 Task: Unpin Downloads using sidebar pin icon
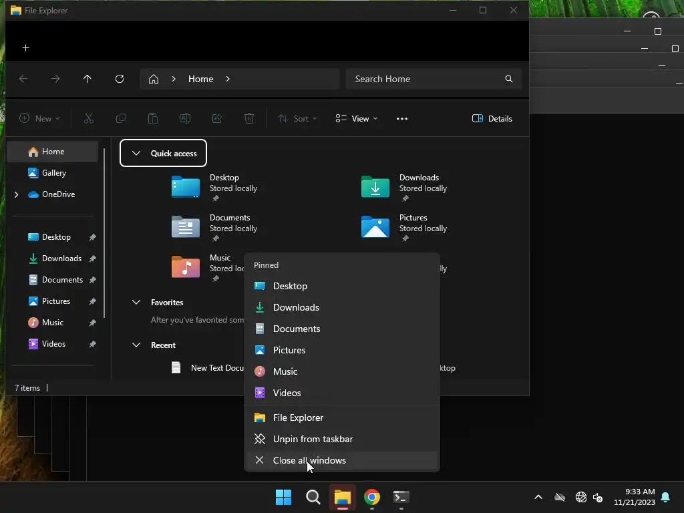pyautogui.click(x=92, y=259)
